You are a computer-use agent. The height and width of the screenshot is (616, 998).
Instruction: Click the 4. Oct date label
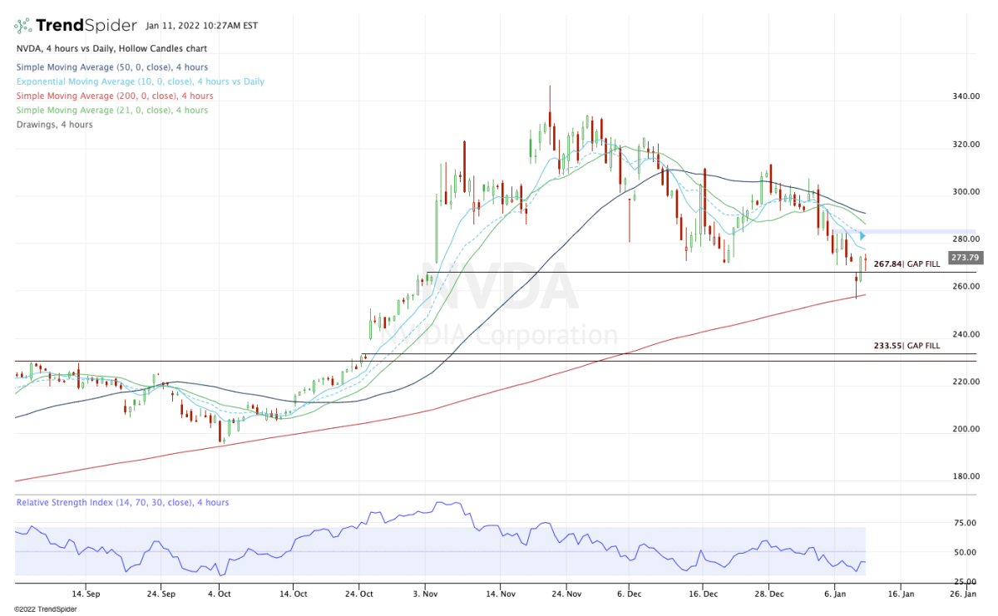[220, 594]
